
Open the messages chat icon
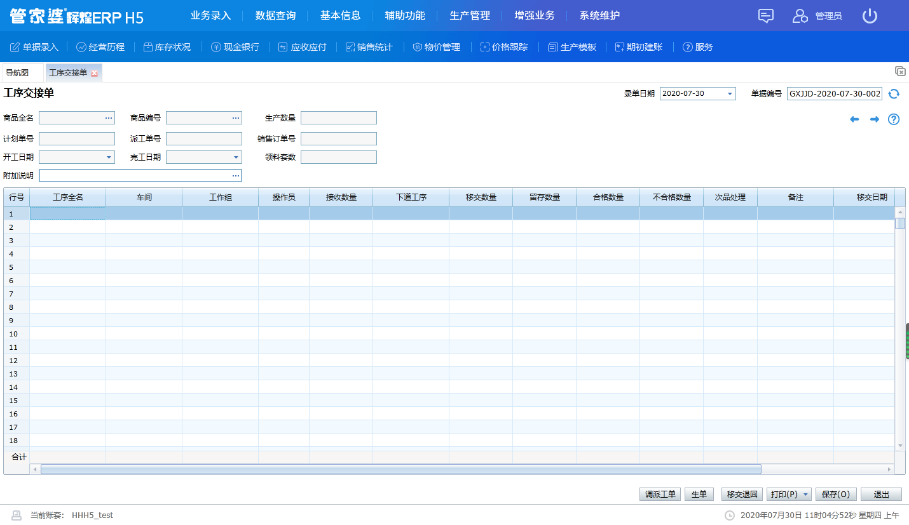tap(766, 16)
